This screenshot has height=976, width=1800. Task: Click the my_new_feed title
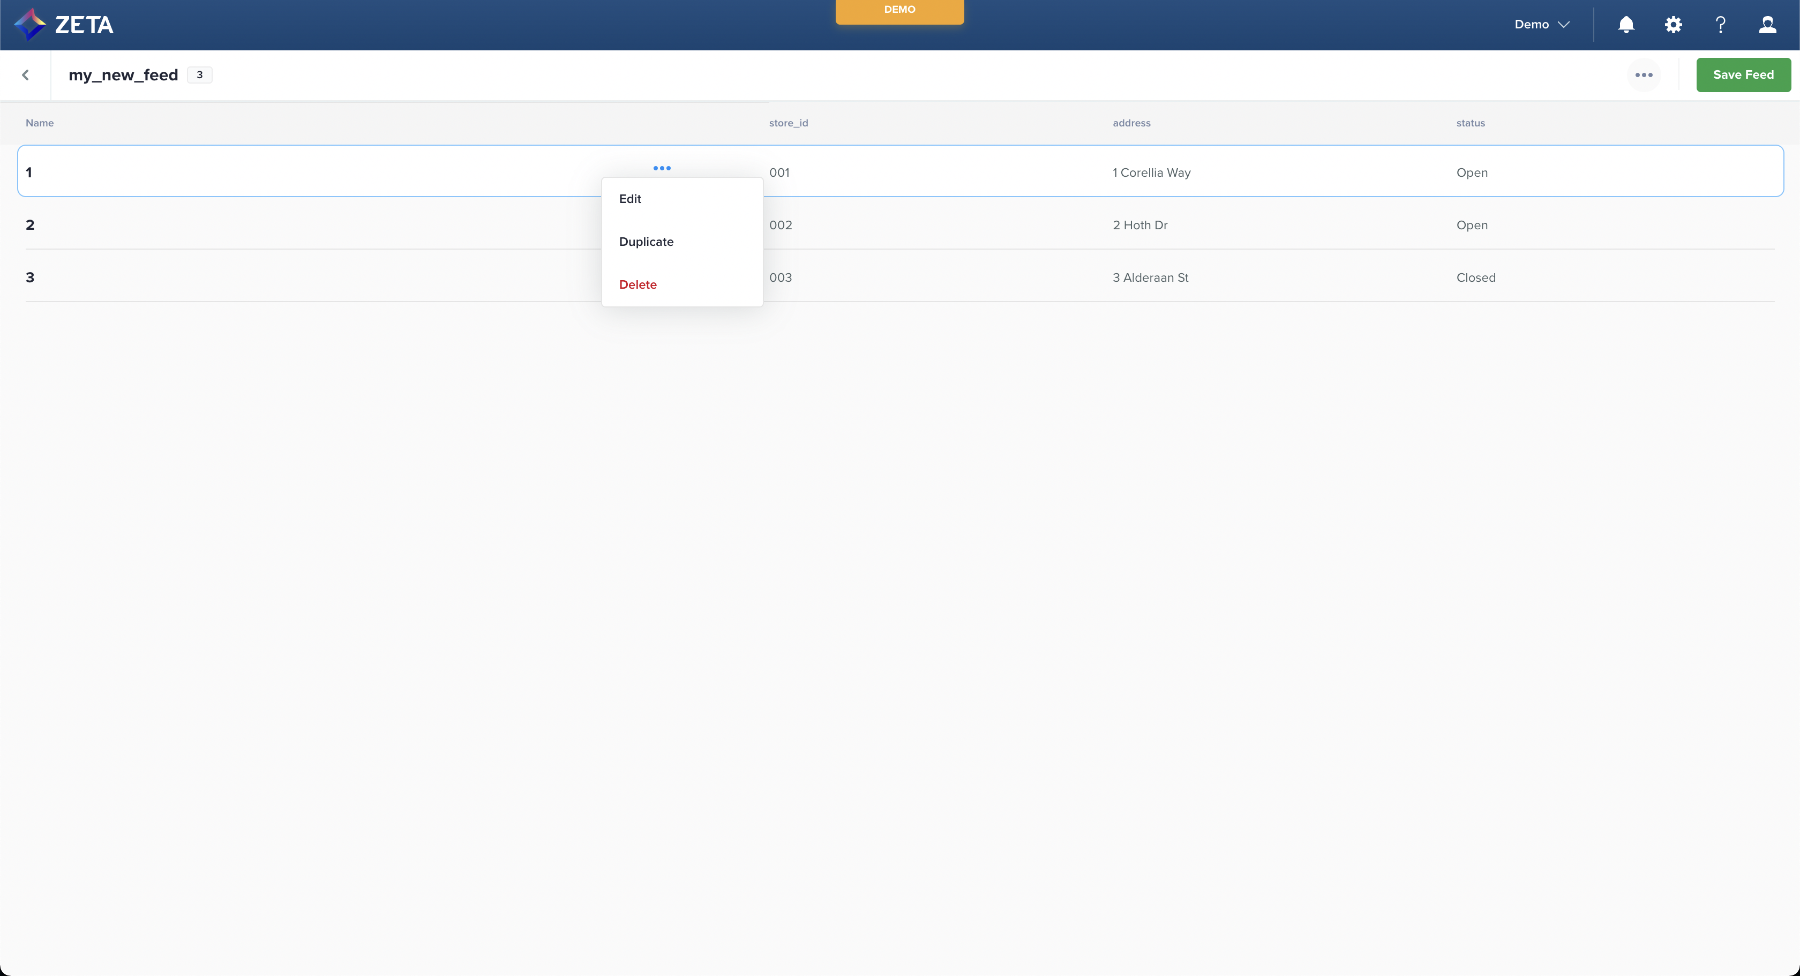[123, 75]
